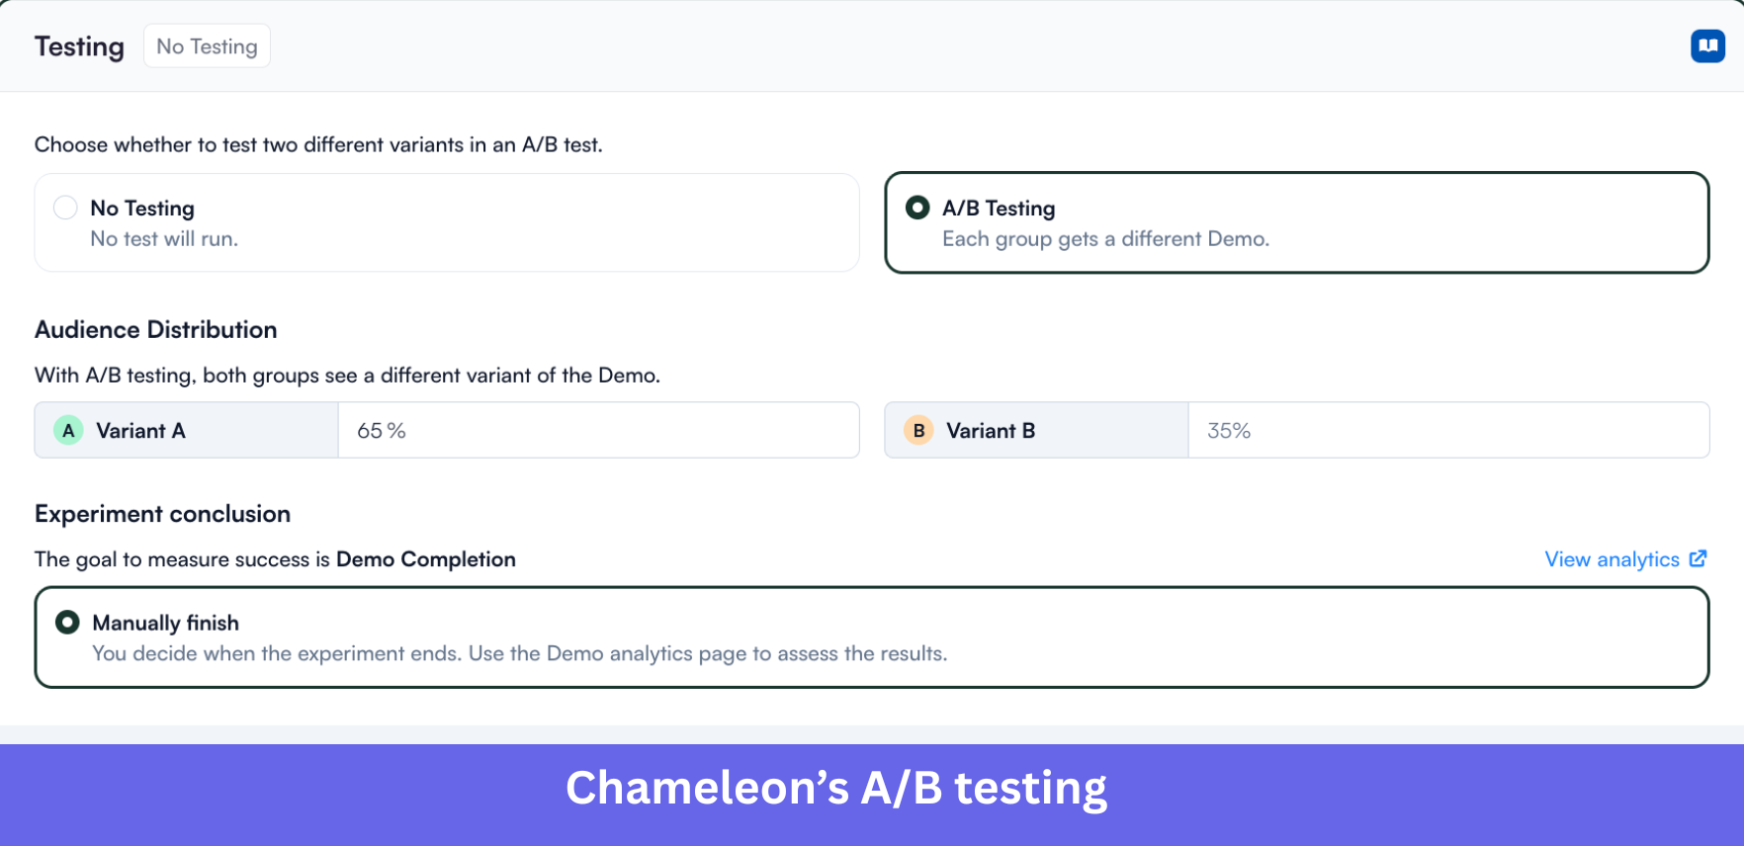Adjust the Variant A 65% percentage value
This screenshot has width=1744, height=846.
pyautogui.click(x=598, y=430)
